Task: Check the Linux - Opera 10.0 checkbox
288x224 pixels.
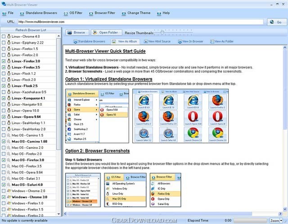Action: click(4, 111)
